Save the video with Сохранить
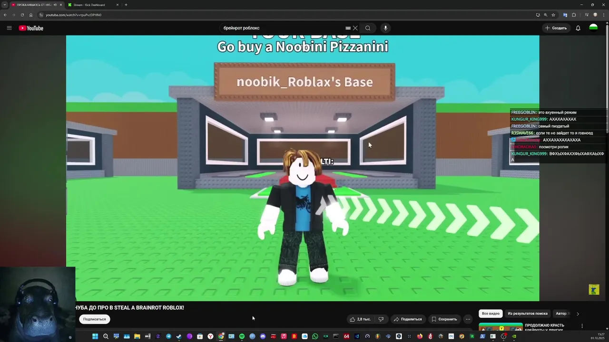The height and width of the screenshot is (342, 609). pos(444,319)
